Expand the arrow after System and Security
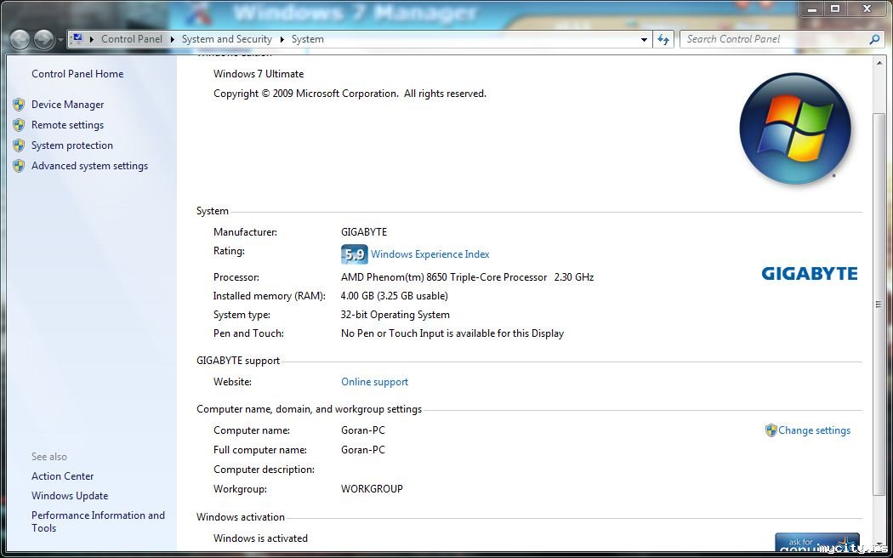Image resolution: width=893 pixels, height=558 pixels. coord(282,39)
